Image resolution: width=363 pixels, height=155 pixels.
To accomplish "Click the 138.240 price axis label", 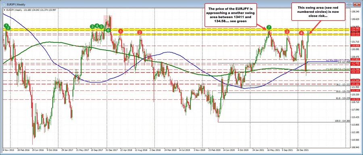I will point(356,12).
